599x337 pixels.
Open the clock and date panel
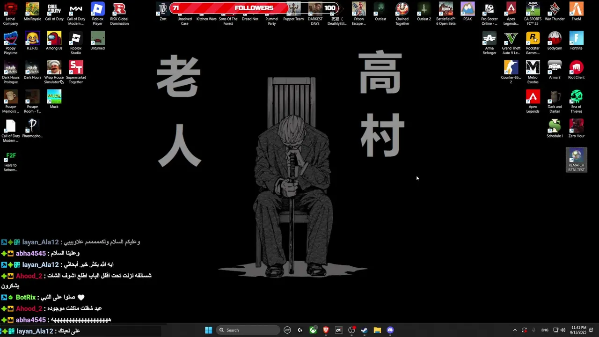coord(579,330)
